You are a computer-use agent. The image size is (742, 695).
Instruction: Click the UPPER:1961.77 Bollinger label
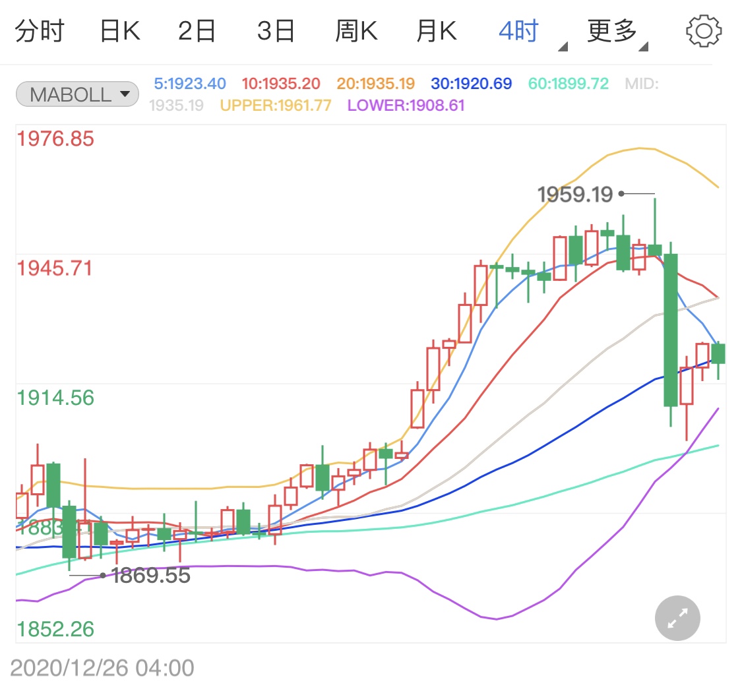pos(276,105)
